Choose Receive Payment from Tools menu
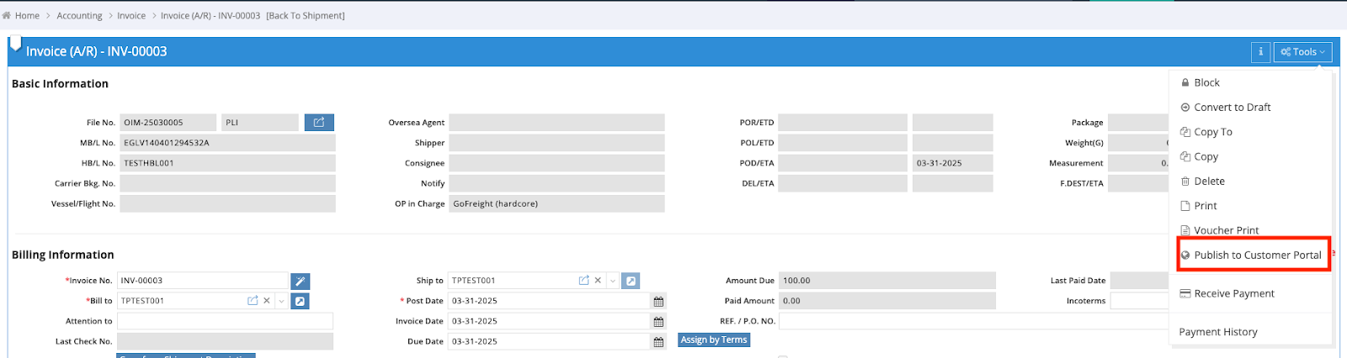Image resolution: width=1347 pixels, height=358 pixels. [1233, 293]
